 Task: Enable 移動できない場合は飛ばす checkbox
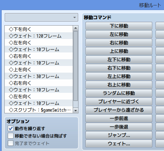click(10, 136)
